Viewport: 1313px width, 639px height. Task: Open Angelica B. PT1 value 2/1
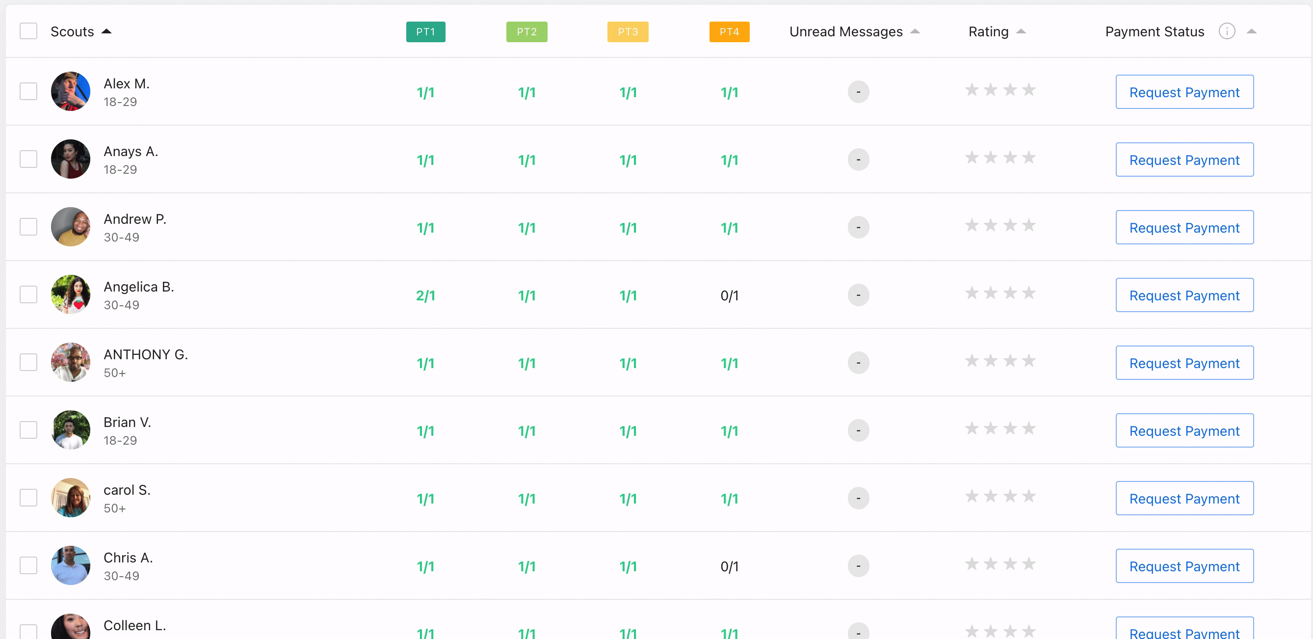coord(425,296)
